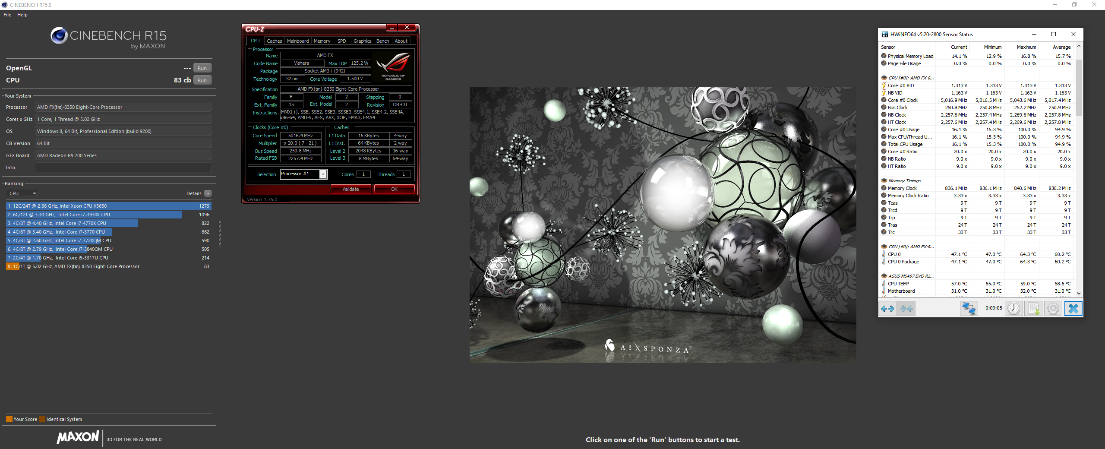The width and height of the screenshot is (1105, 449).
Task: Run the CPU benchmark
Action: [202, 80]
